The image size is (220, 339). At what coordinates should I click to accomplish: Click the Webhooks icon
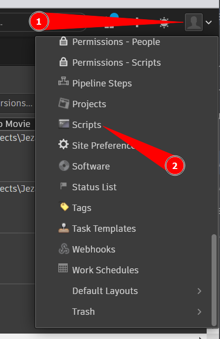click(x=64, y=249)
